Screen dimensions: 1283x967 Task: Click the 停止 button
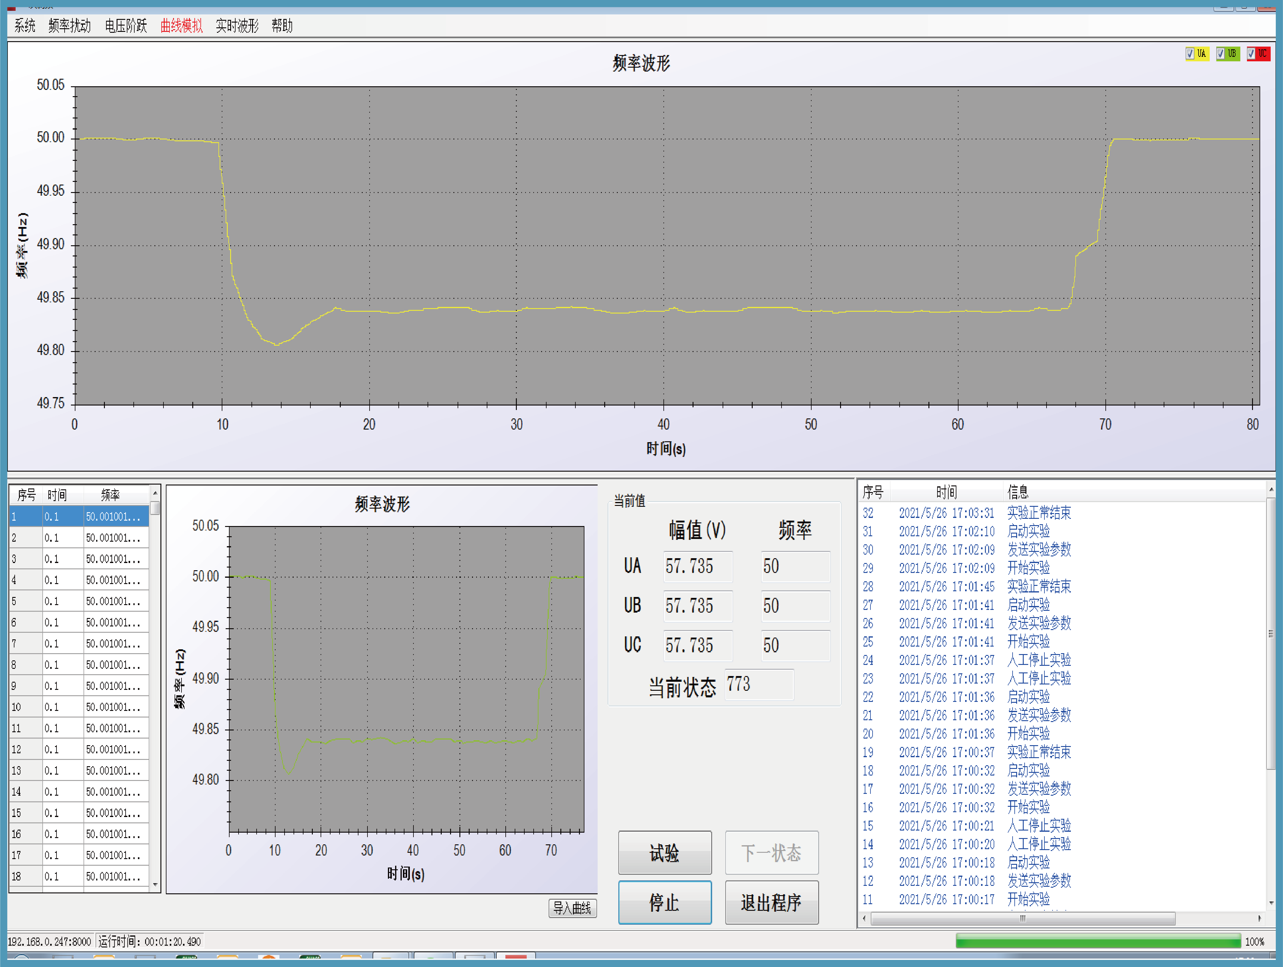(x=665, y=902)
